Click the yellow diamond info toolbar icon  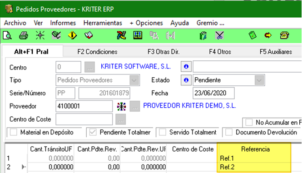click(72, 35)
